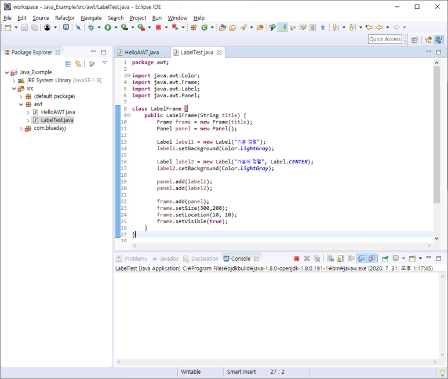448x379 pixels.
Task: Click the Debug bug icon
Action: pos(91,27)
